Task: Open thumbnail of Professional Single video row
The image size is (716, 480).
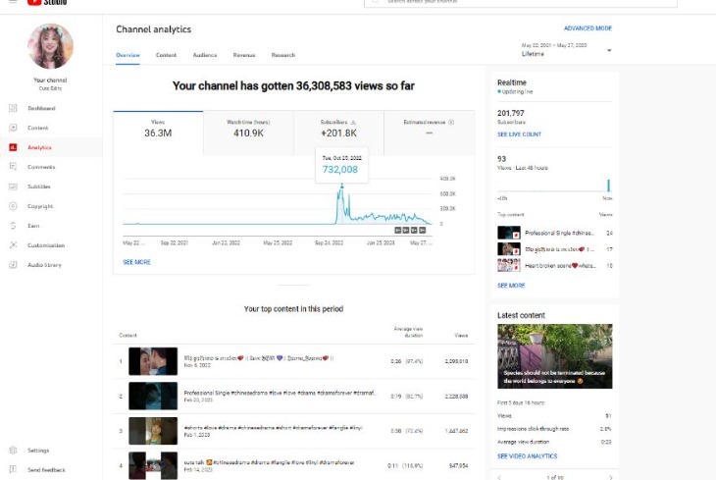Action: tap(153, 396)
